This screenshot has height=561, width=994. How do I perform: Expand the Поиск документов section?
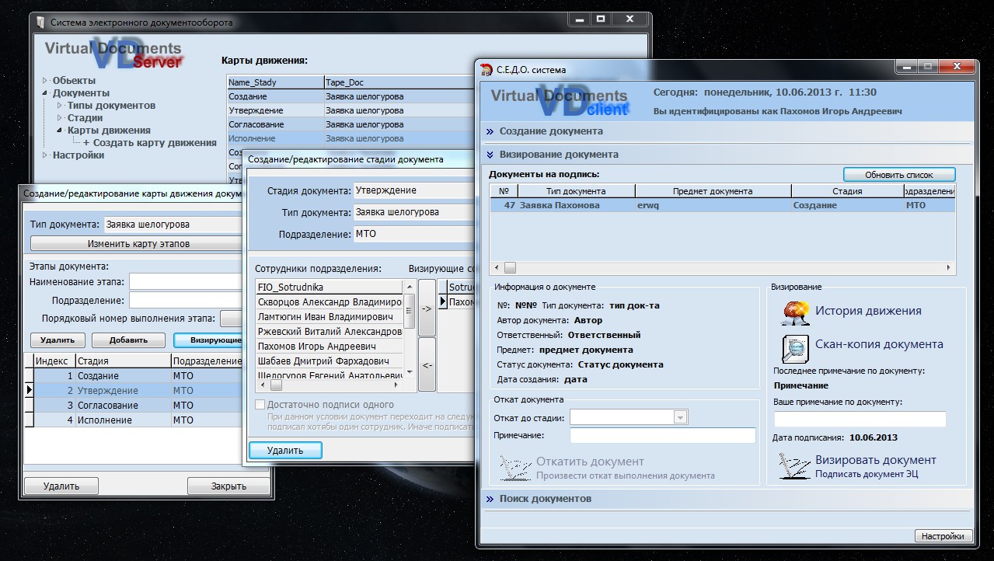490,498
